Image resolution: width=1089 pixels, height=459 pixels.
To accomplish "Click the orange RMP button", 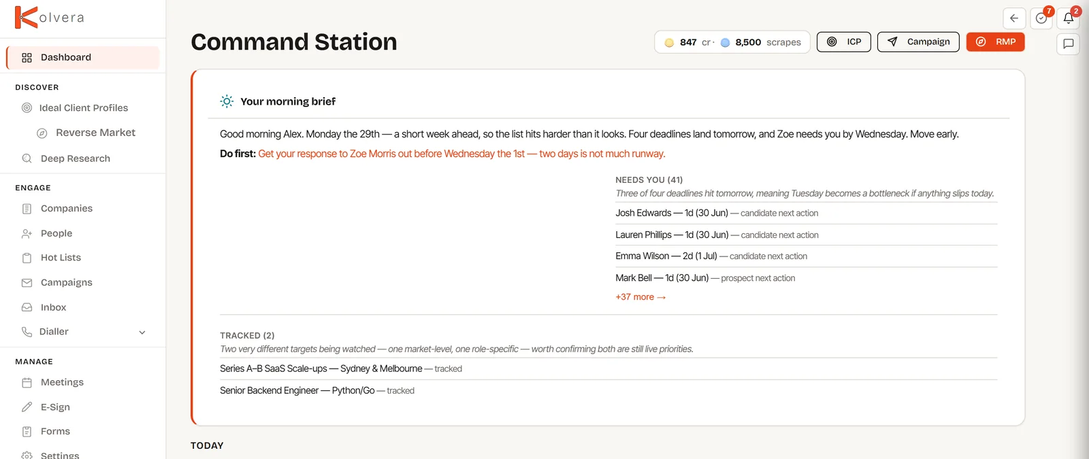I will [996, 42].
